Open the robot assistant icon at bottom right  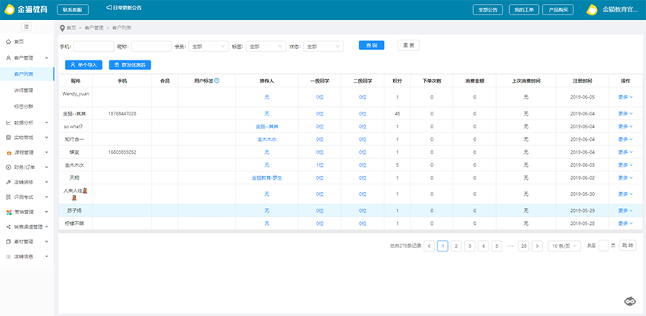pos(630,302)
